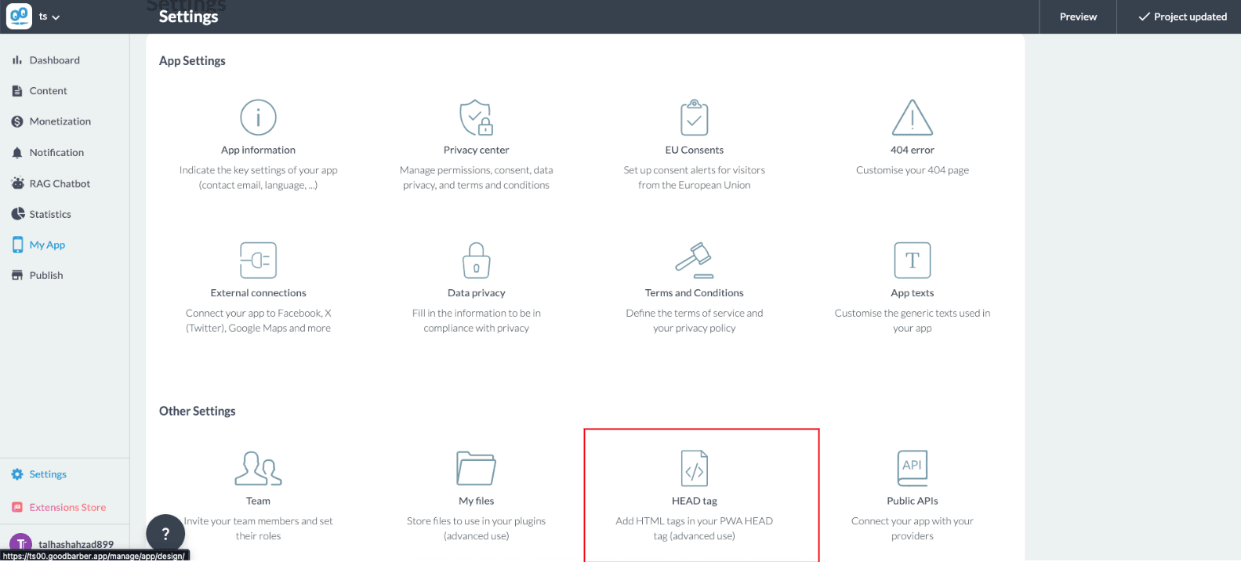This screenshot has width=1241, height=562.
Task: Click the Preview button
Action: 1078,16
